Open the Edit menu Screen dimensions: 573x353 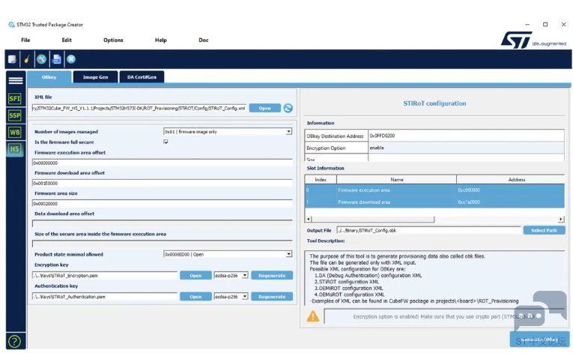click(x=67, y=40)
